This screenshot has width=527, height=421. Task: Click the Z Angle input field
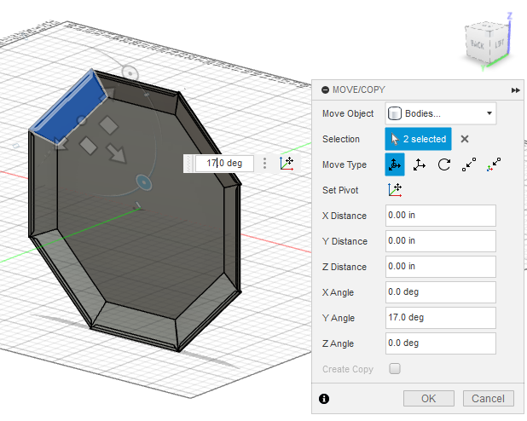pyautogui.click(x=441, y=343)
